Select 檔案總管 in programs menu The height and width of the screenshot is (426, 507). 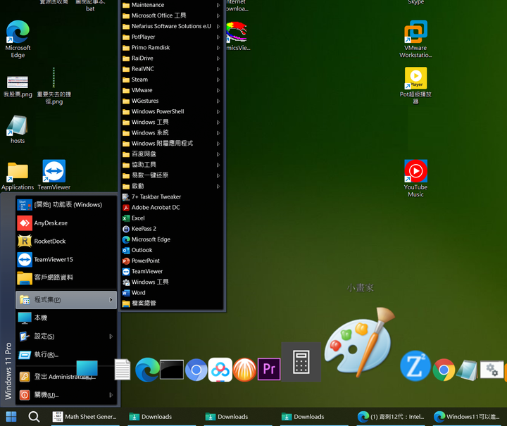point(171,303)
